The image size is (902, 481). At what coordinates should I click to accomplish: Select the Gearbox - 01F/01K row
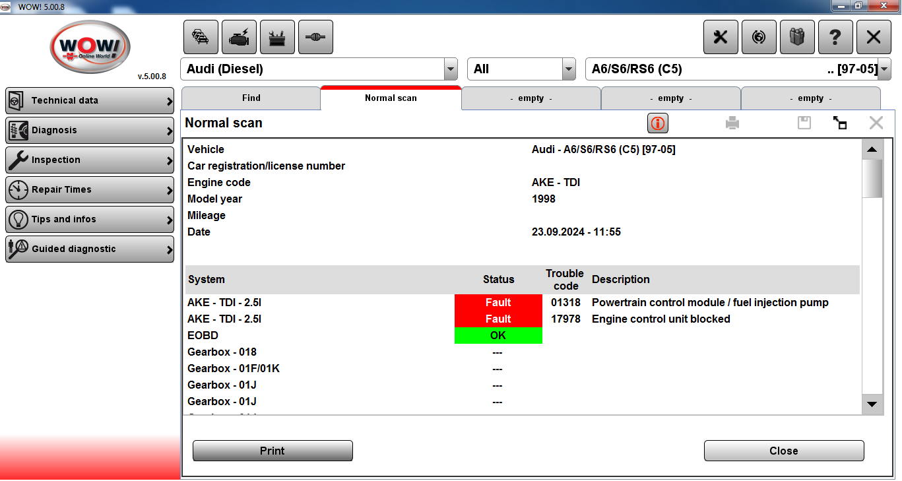pos(523,368)
